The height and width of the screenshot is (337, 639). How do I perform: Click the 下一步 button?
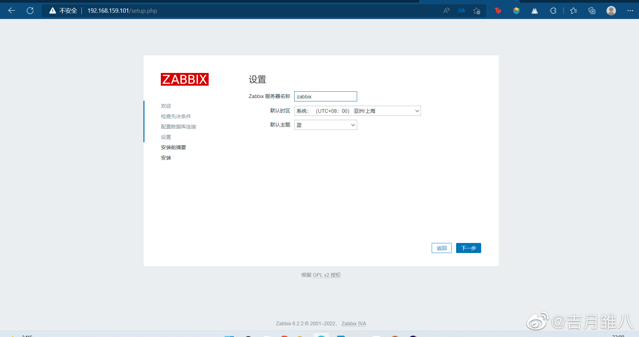tap(468, 248)
